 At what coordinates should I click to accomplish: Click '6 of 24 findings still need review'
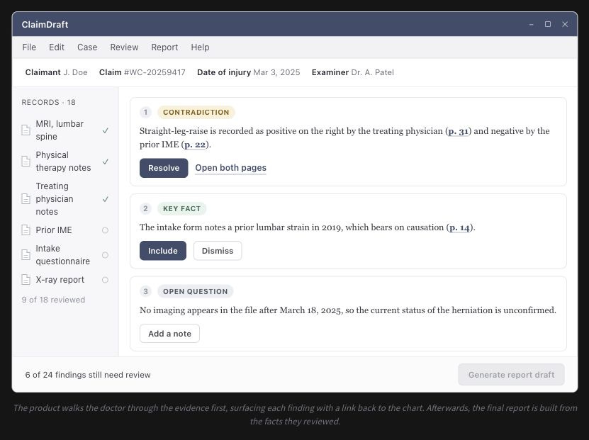pyautogui.click(x=88, y=375)
